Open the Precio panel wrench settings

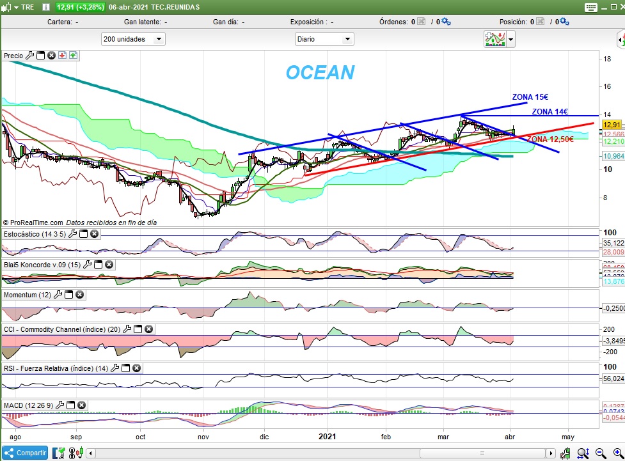tap(29, 56)
